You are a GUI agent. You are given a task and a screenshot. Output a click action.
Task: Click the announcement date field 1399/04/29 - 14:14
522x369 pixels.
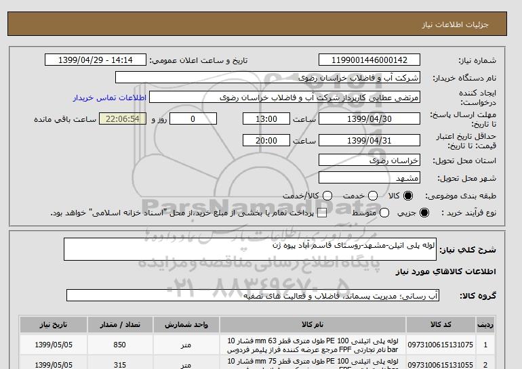pos(95,60)
